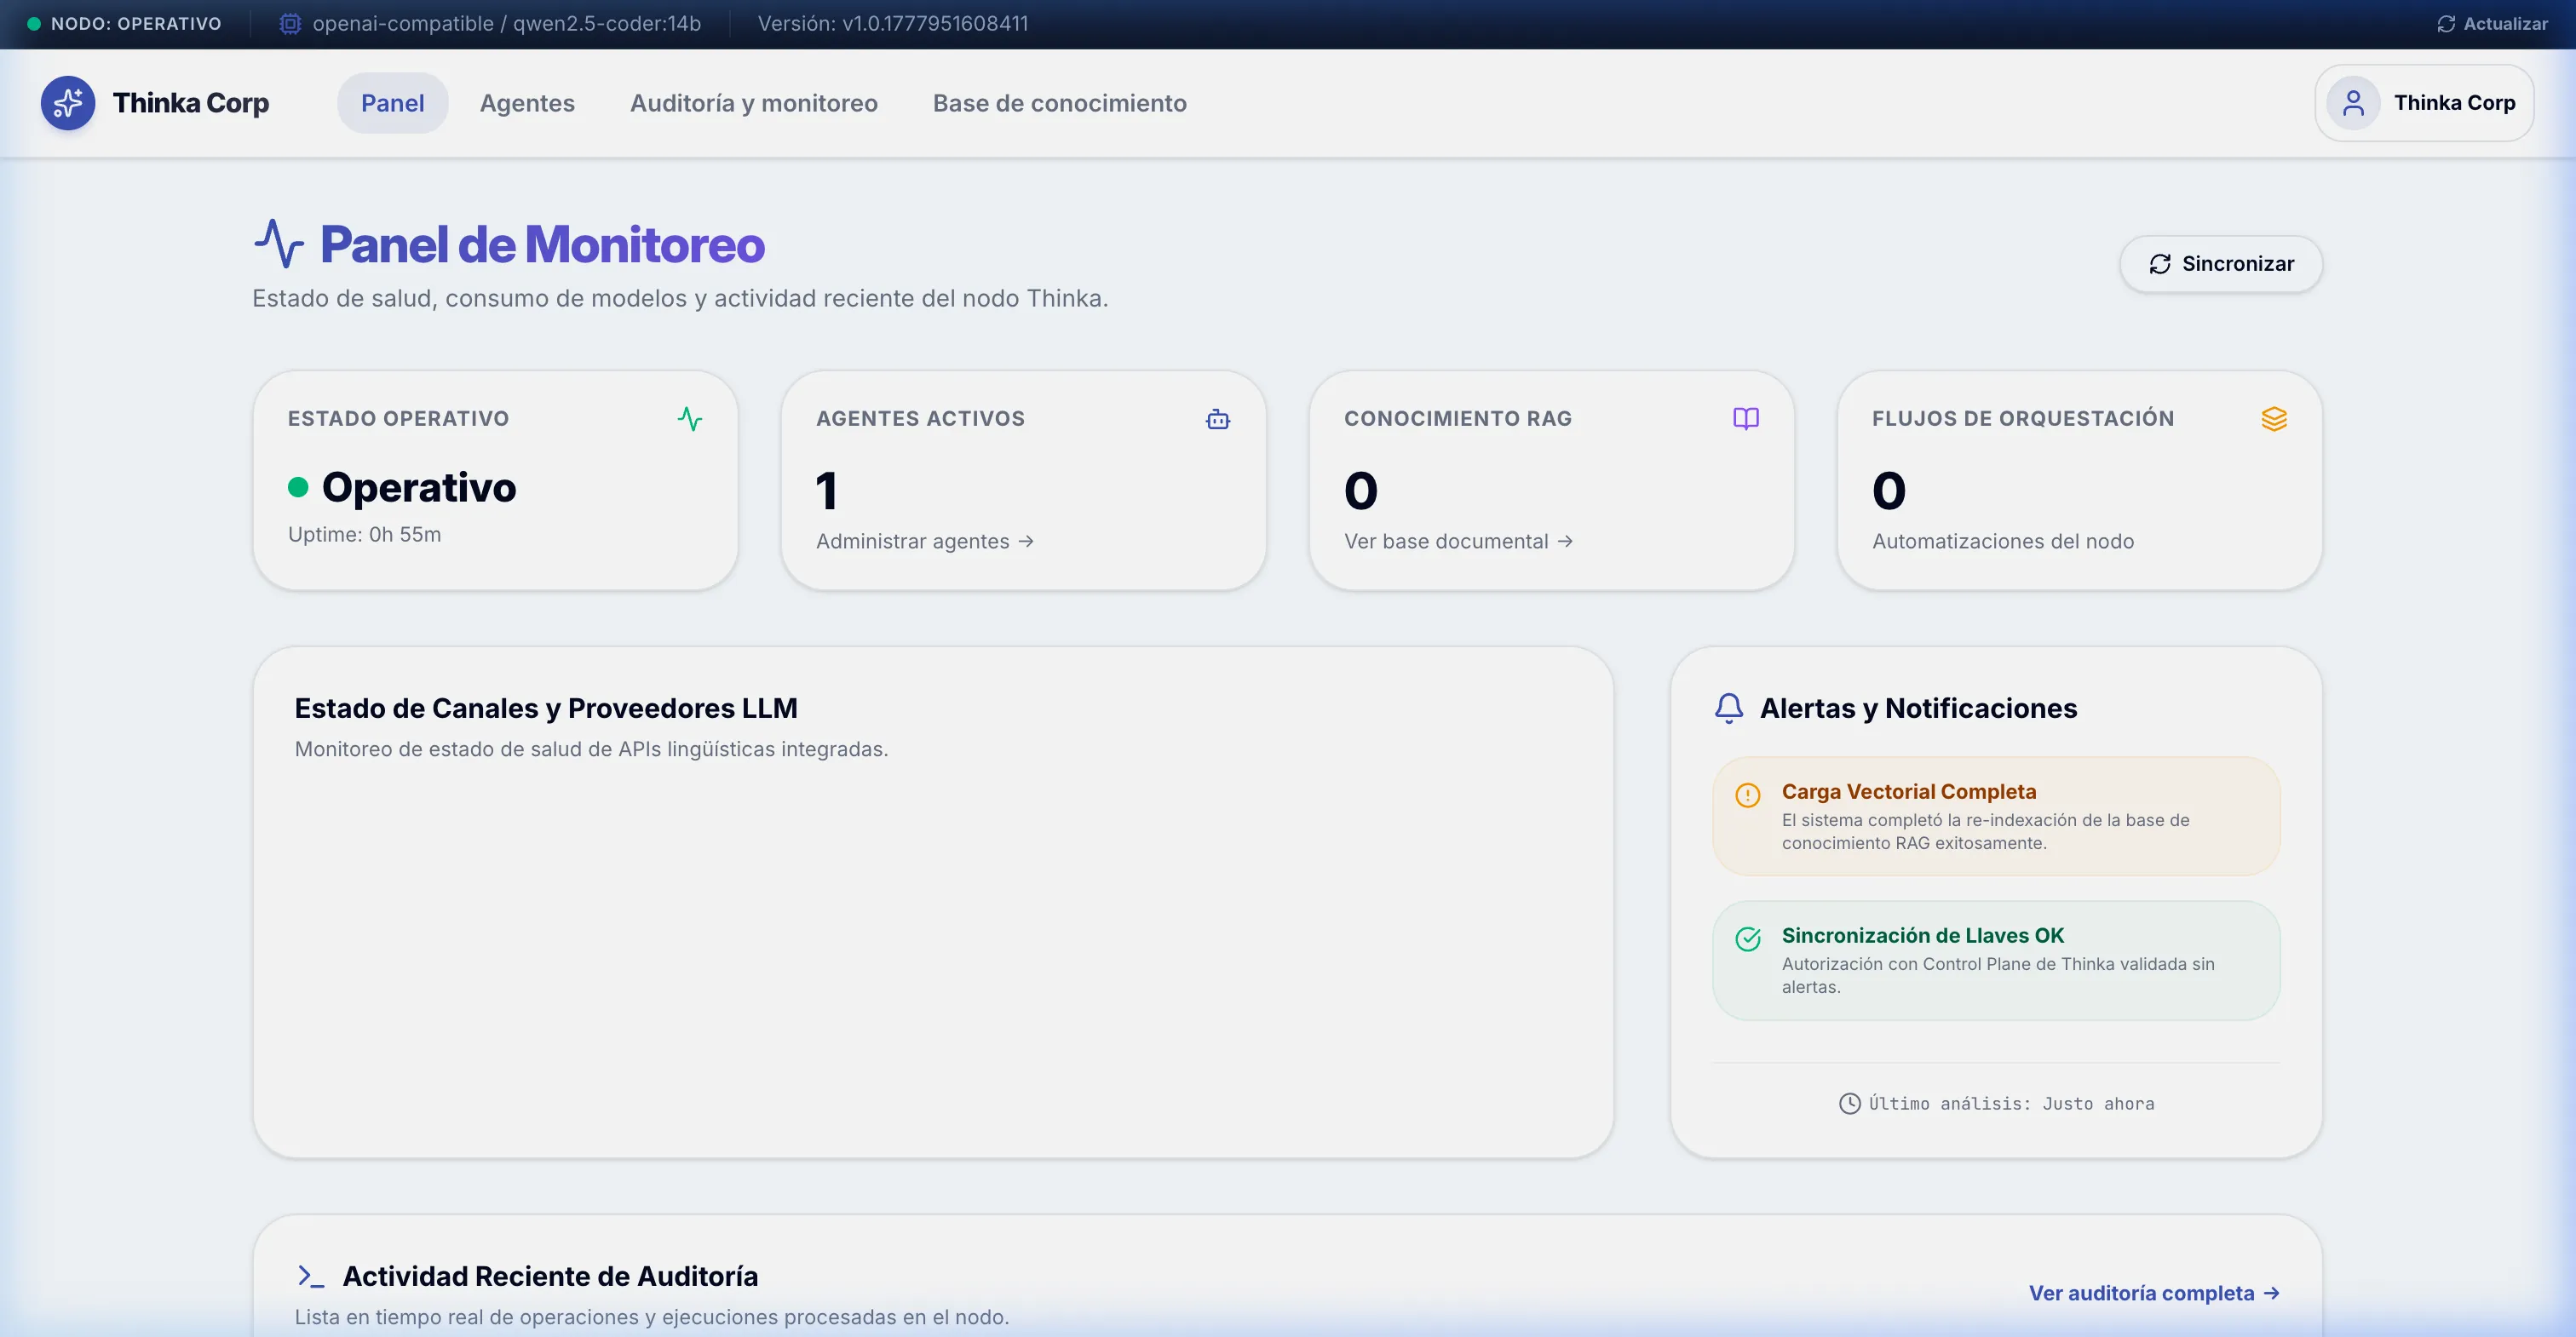Click the Sincronizar button
Image resolution: width=2576 pixels, height=1337 pixels.
point(2221,264)
